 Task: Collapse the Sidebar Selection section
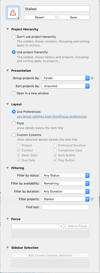click(7, 247)
